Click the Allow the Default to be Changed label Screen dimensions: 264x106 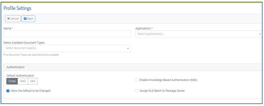tap(30, 91)
